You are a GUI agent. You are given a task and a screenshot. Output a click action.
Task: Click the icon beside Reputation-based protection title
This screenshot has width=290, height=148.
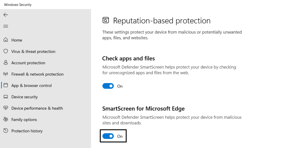(106, 21)
